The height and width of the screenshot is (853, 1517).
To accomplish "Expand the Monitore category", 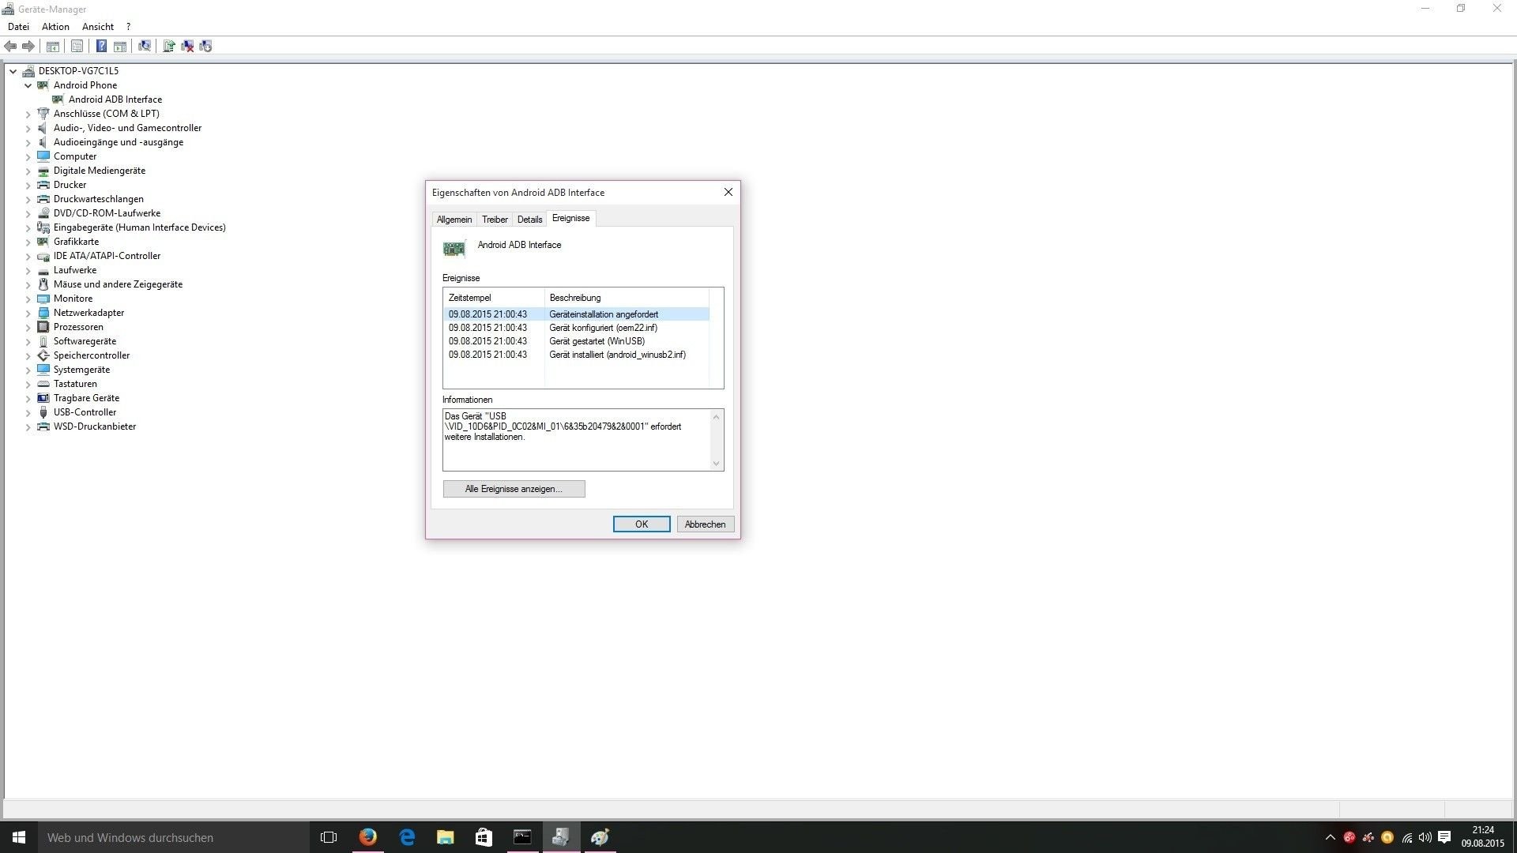I will [28, 299].
